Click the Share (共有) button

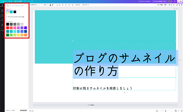[180, 1]
